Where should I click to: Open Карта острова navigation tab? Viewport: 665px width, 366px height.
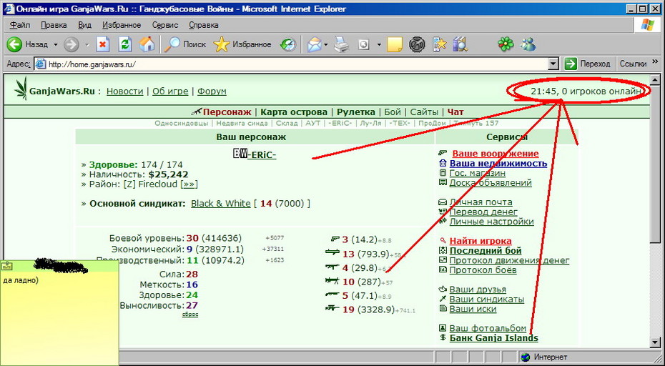(294, 112)
